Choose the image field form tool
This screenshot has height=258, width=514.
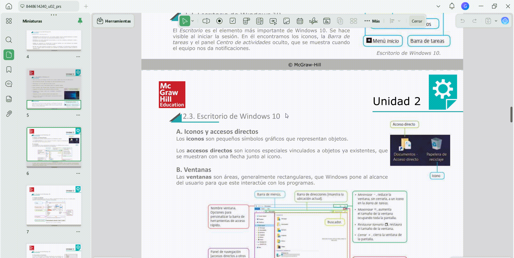(x=287, y=21)
